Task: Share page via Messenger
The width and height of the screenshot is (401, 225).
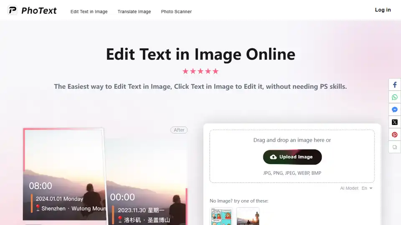Action: coord(395,110)
